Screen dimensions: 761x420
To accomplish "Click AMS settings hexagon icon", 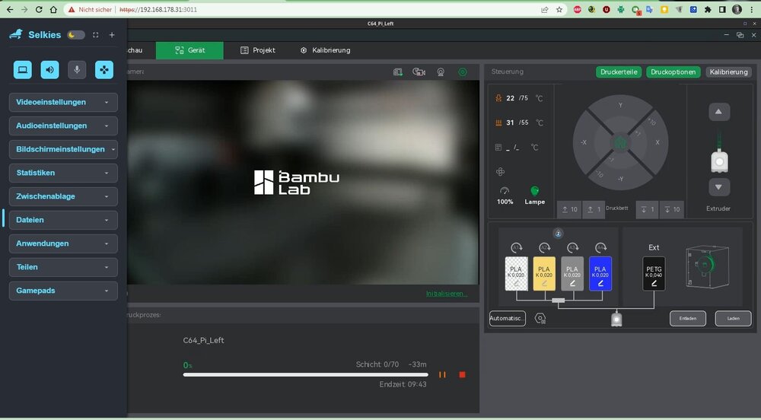I will pyautogui.click(x=540, y=319).
